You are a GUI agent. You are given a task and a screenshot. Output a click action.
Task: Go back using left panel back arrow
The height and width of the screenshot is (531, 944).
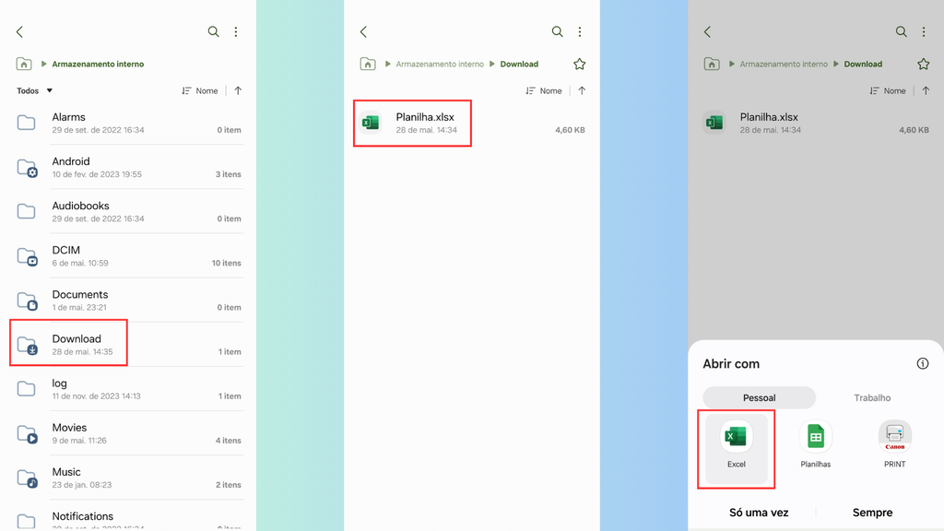[x=20, y=32]
